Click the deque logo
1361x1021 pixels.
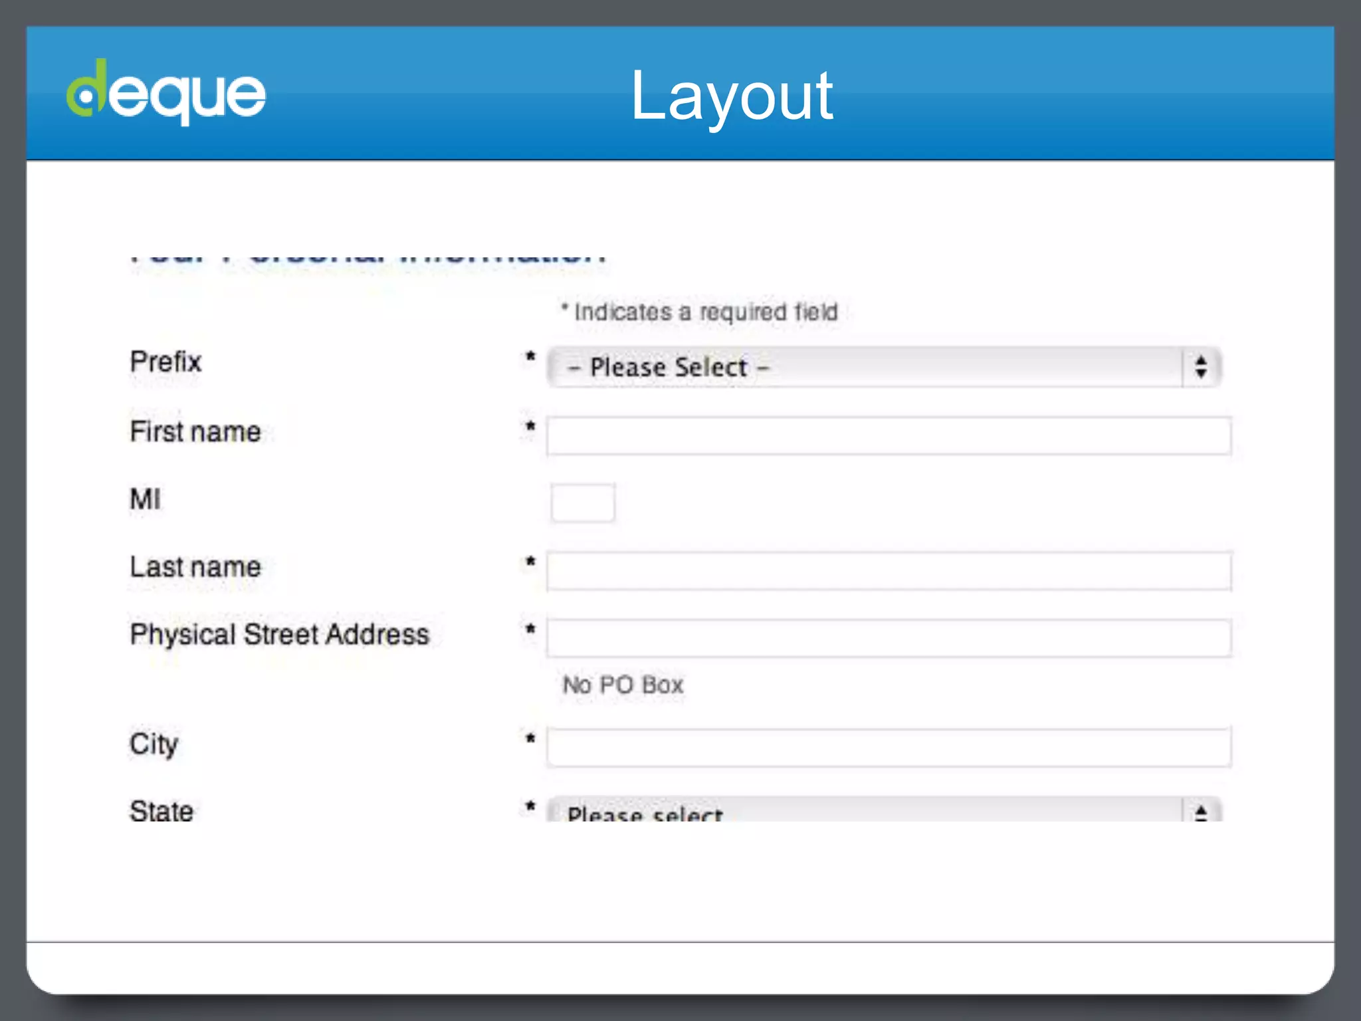coord(166,93)
